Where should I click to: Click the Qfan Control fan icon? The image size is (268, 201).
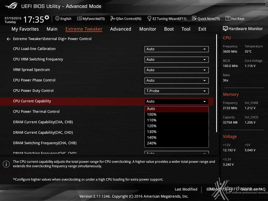click(113, 18)
